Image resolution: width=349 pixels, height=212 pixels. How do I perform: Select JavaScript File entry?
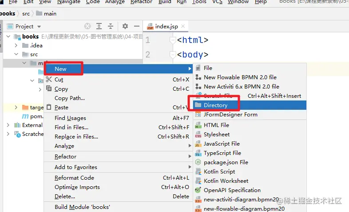(x=250, y=144)
